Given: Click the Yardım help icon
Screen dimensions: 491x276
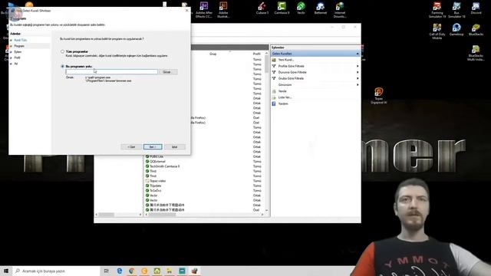Looking at the screenshot, I should tap(274, 103).
